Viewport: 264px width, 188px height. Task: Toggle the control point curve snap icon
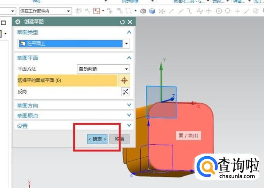(190, 11)
